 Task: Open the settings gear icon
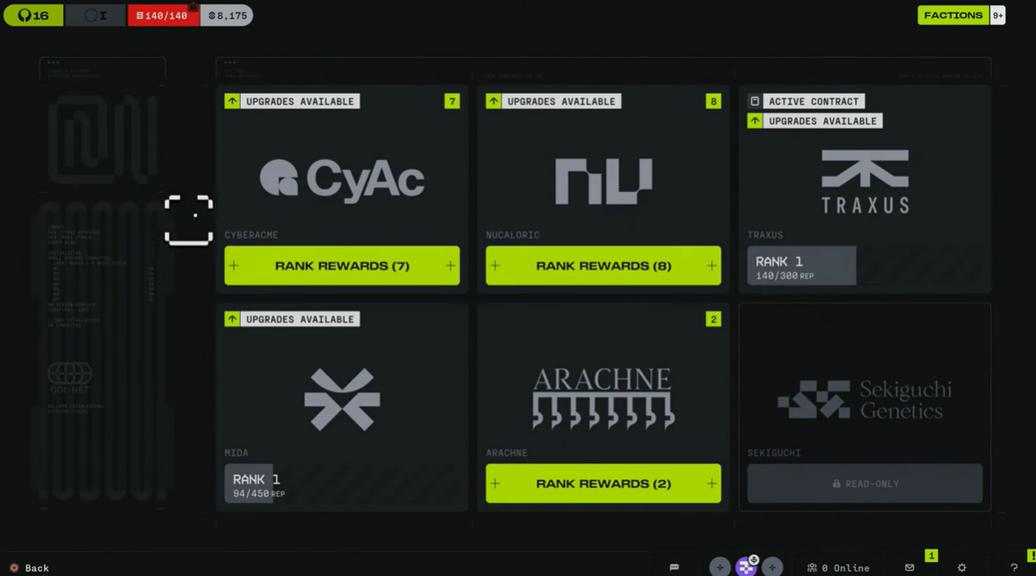[x=961, y=567]
